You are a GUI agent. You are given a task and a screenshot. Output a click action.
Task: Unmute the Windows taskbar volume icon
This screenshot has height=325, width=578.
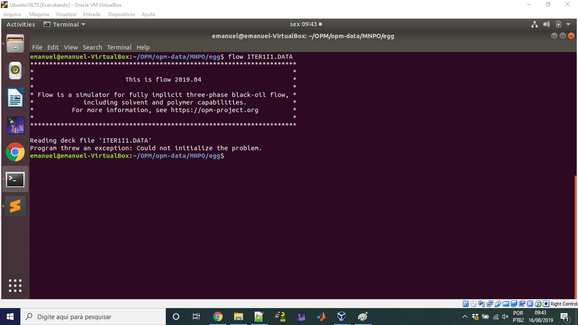(505, 317)
